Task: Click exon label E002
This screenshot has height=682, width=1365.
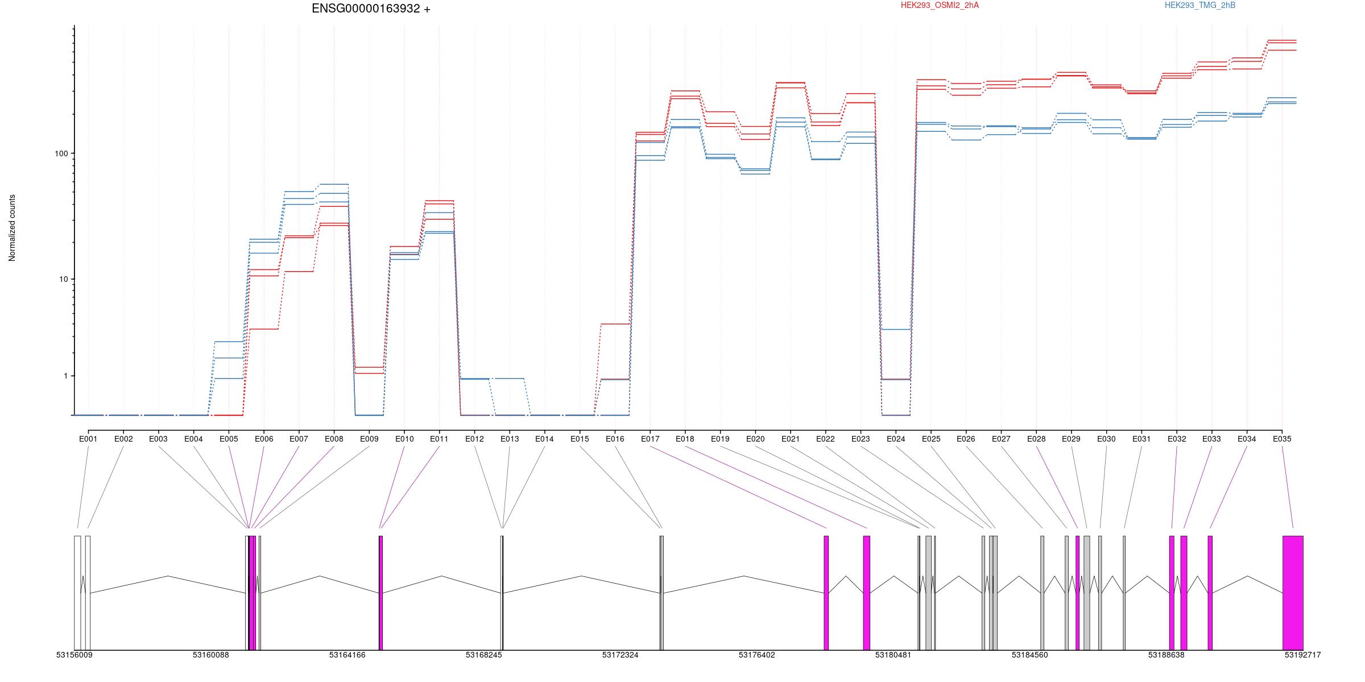Action: tap(123, 439)
